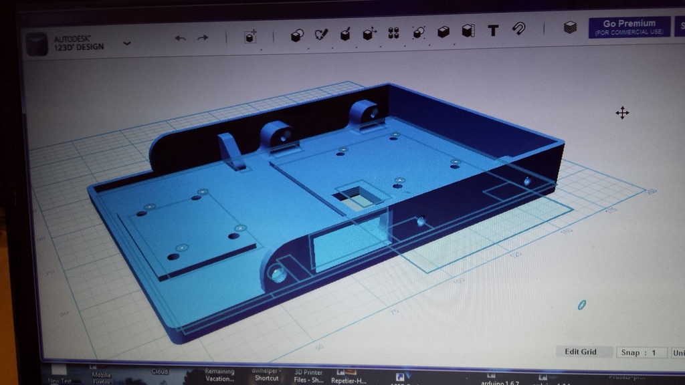Select the Sketch tool
Image resolution: width=685 pixels, height=385 pixels.
tap(320, 35)
